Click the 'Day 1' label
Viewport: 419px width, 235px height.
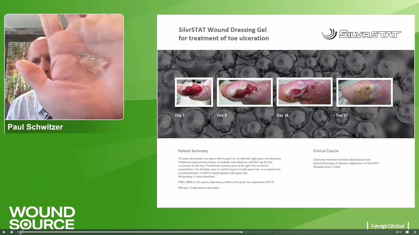180,115
